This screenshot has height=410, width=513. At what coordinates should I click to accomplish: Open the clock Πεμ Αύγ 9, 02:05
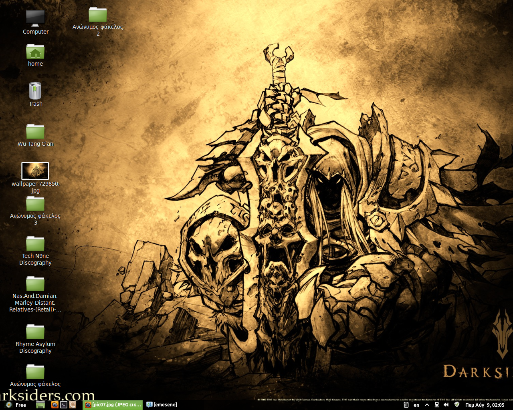(x=485, y=405)
